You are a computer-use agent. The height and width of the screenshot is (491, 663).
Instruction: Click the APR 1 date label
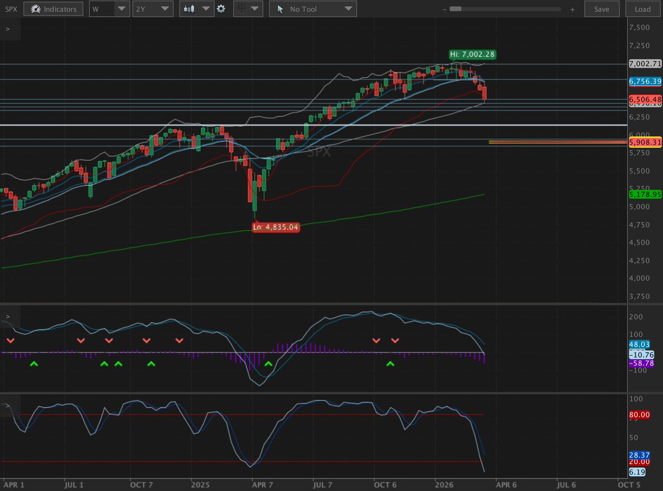tap(15, 484)
